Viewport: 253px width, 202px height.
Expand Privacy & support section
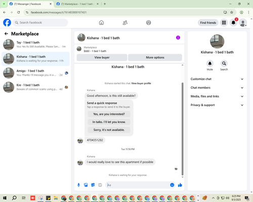point(217,105)
